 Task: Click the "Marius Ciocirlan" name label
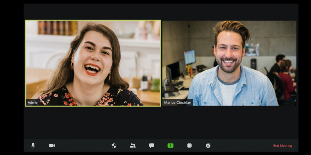[178, 102]
